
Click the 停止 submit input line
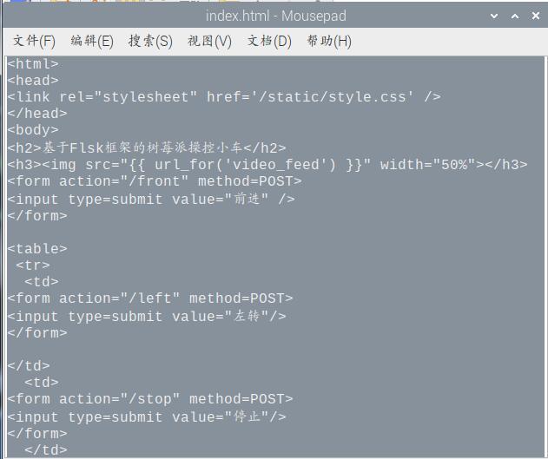click(x=147, y=417)
